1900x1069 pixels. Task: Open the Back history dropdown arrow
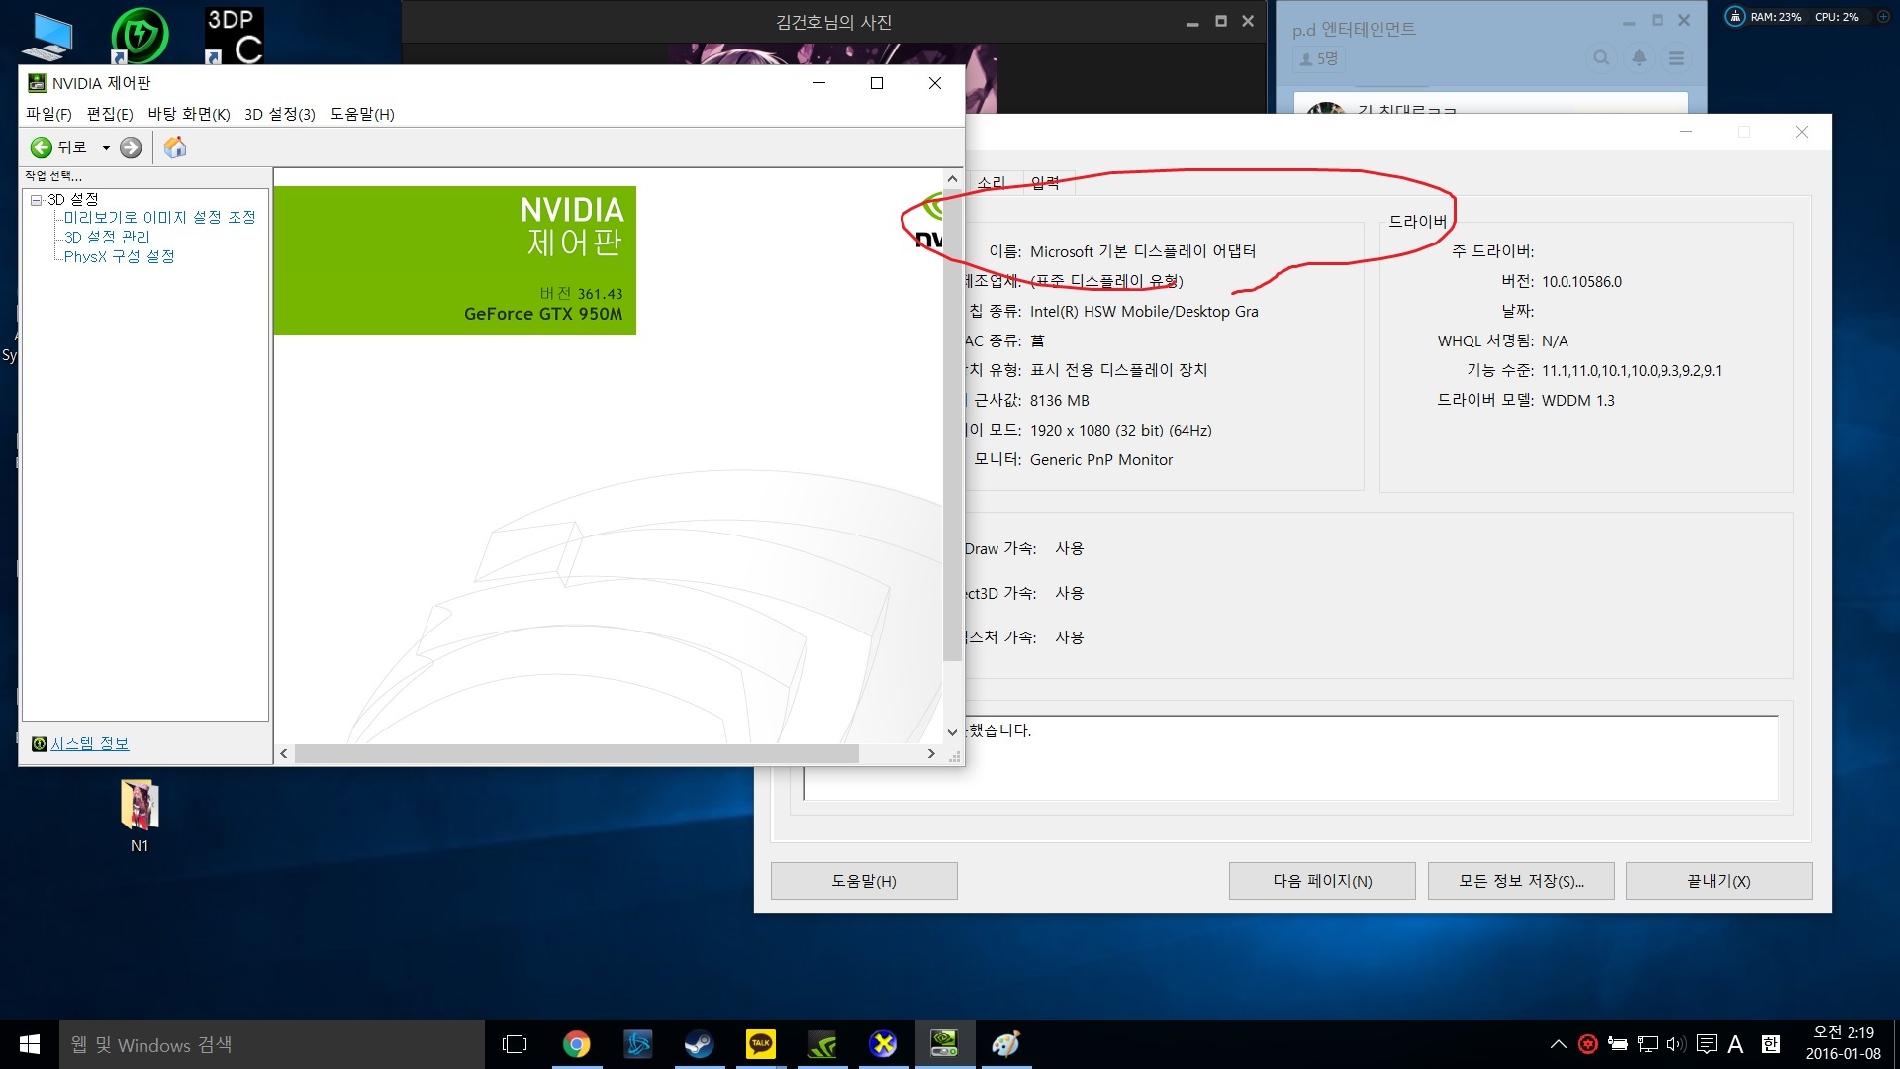coord(106,147)
